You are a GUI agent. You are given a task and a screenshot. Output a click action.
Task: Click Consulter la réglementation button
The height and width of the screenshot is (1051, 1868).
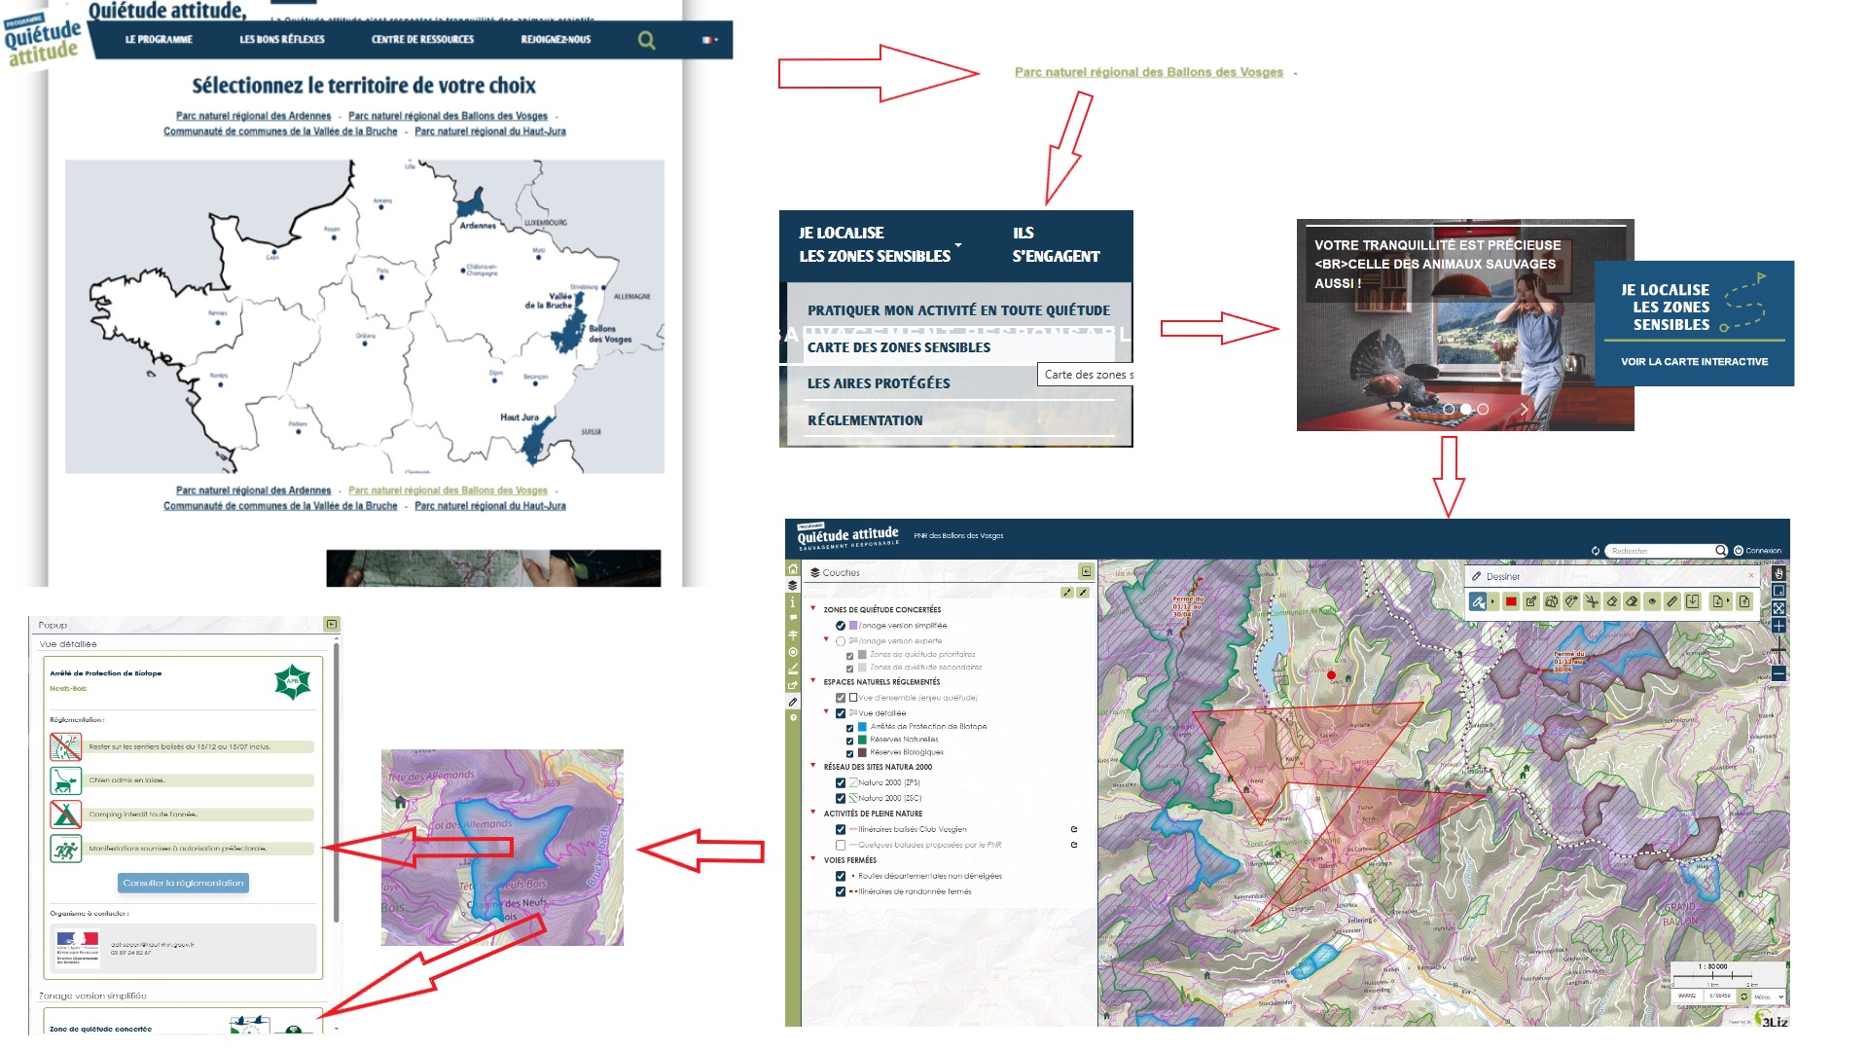coord(183,883)
